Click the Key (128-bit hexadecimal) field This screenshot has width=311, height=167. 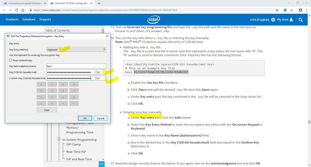(x=71, y=72)
